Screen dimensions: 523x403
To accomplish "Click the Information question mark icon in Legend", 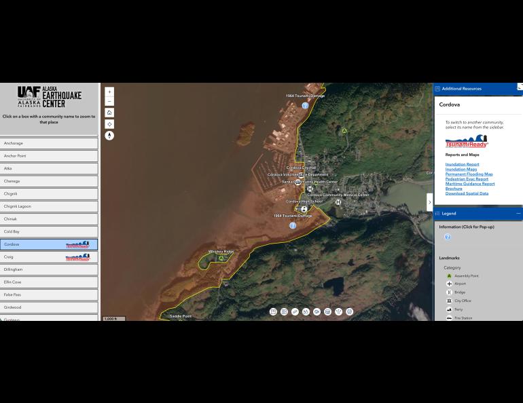I will click(448, 237).
